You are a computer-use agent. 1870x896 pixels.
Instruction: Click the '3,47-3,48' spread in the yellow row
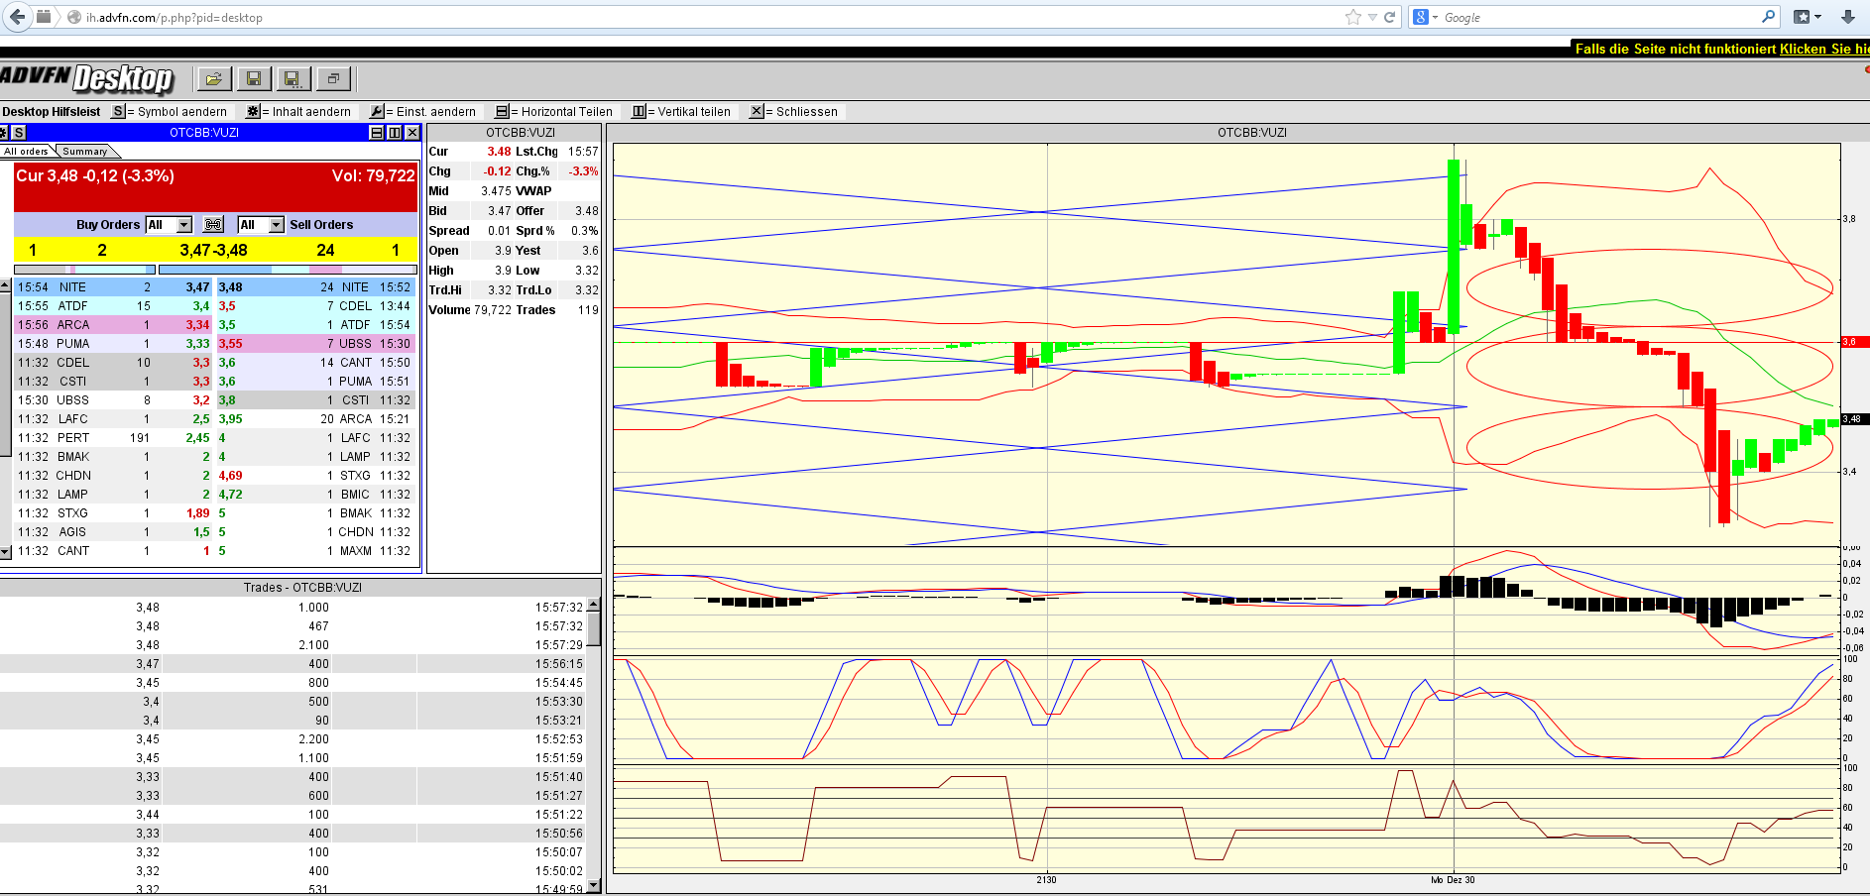tap(213, 251)
